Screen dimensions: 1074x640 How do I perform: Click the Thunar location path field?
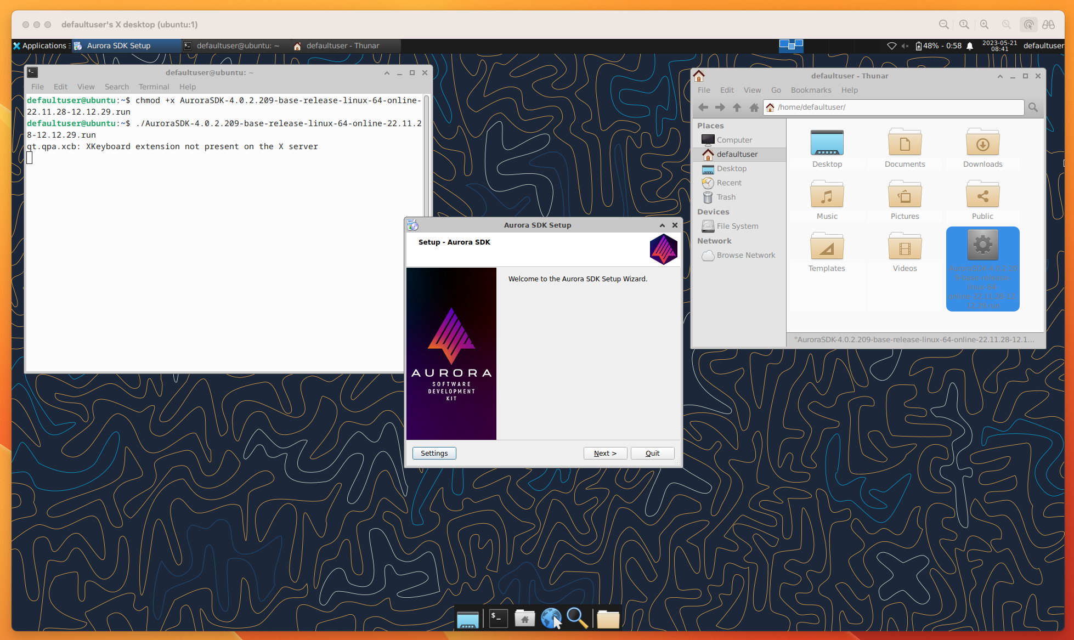tap(894, 107)
